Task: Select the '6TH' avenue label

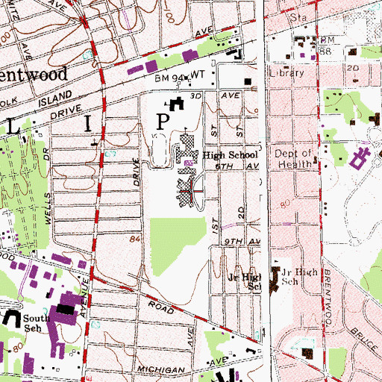Action: pyautogui.click(x=224, y=166)
